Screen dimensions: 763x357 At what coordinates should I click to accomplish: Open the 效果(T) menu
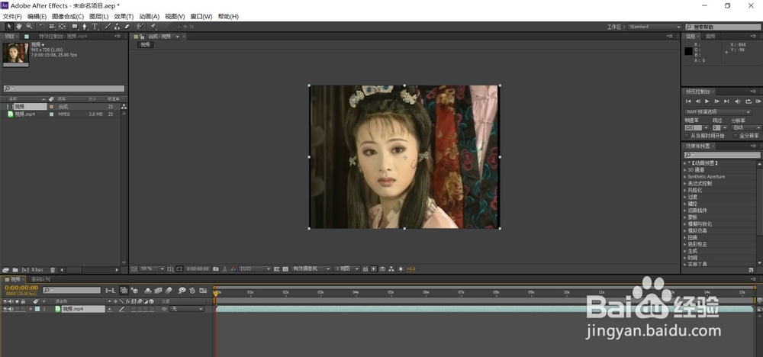click(x=124, y=17)
